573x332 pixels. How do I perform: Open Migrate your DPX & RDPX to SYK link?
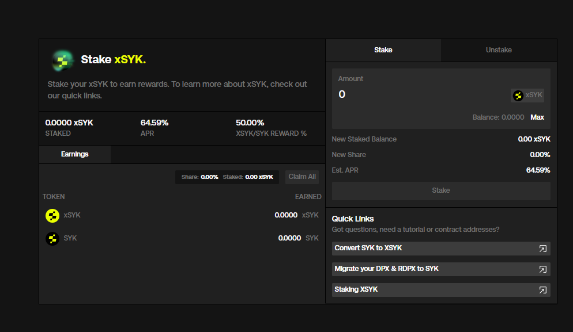point(386,269)
